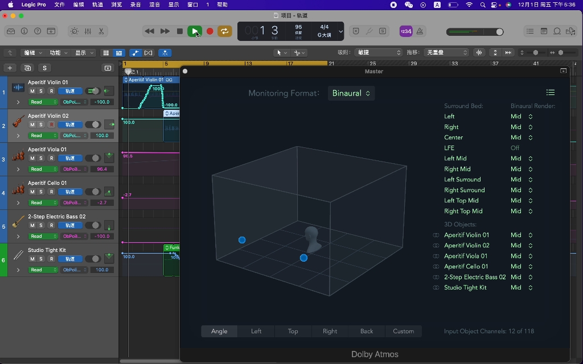Open the snap 敏捷 dropdown

click(x=378, y=53)
